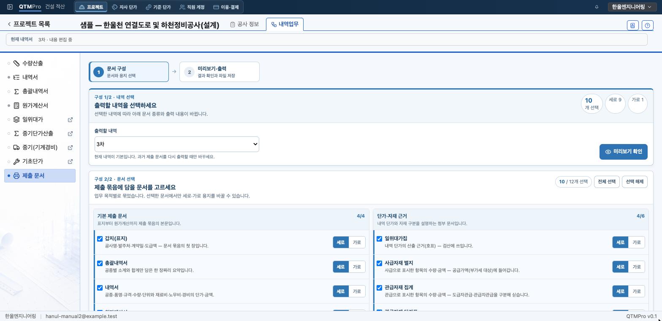Set 갑지(표지) orientation to 가로

click(x=357, y=242)
